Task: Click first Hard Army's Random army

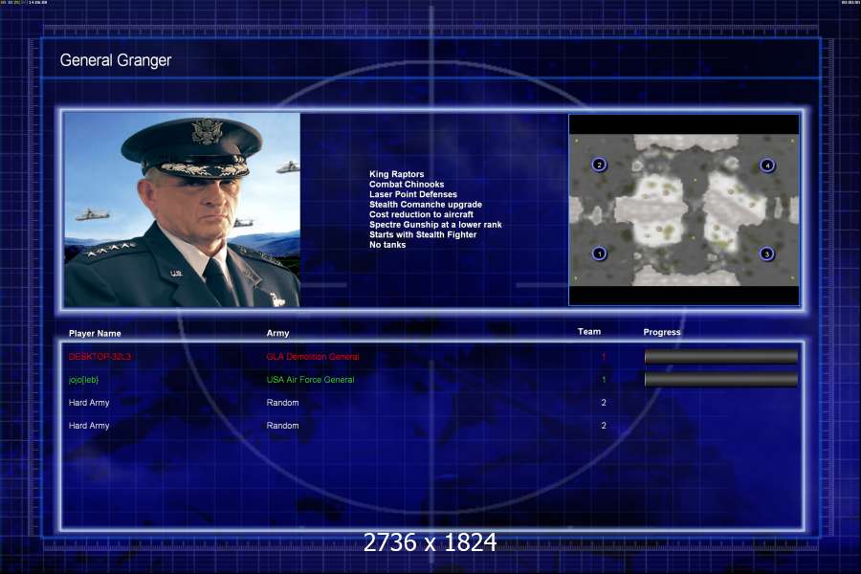Action: click(x=283, y=403)
